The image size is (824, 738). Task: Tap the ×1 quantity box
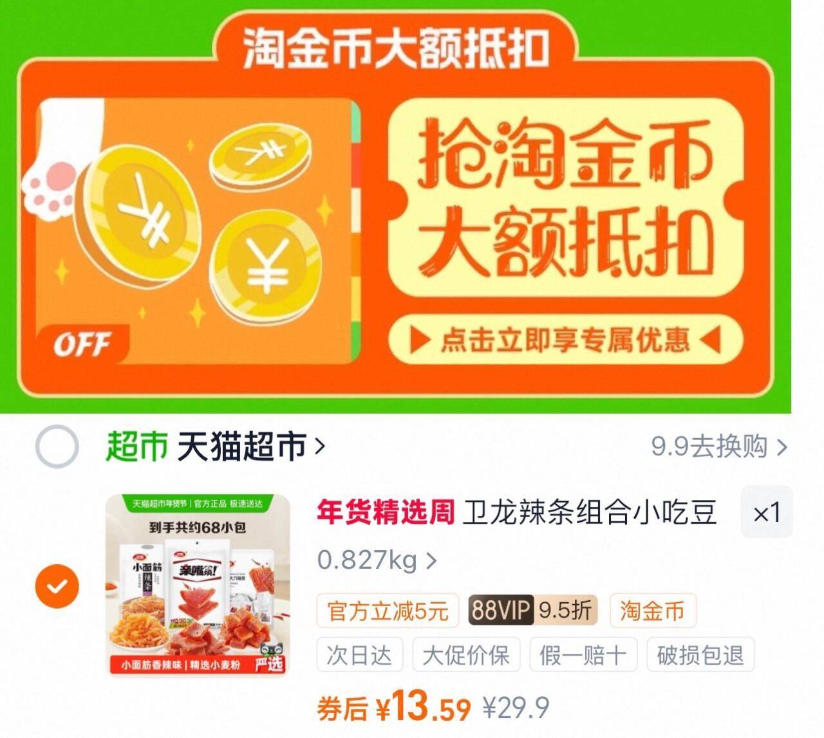(x=766, y=512)
